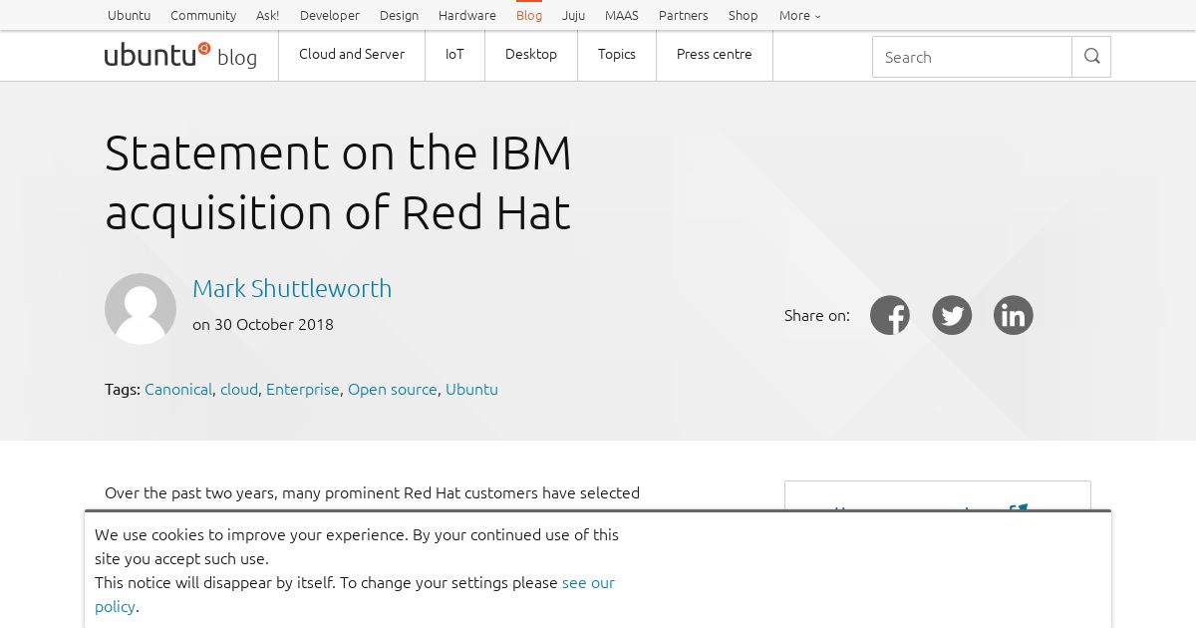Click the date 30 October 2018
This screenshot has height=628, width=1196.
coord(274,324)
